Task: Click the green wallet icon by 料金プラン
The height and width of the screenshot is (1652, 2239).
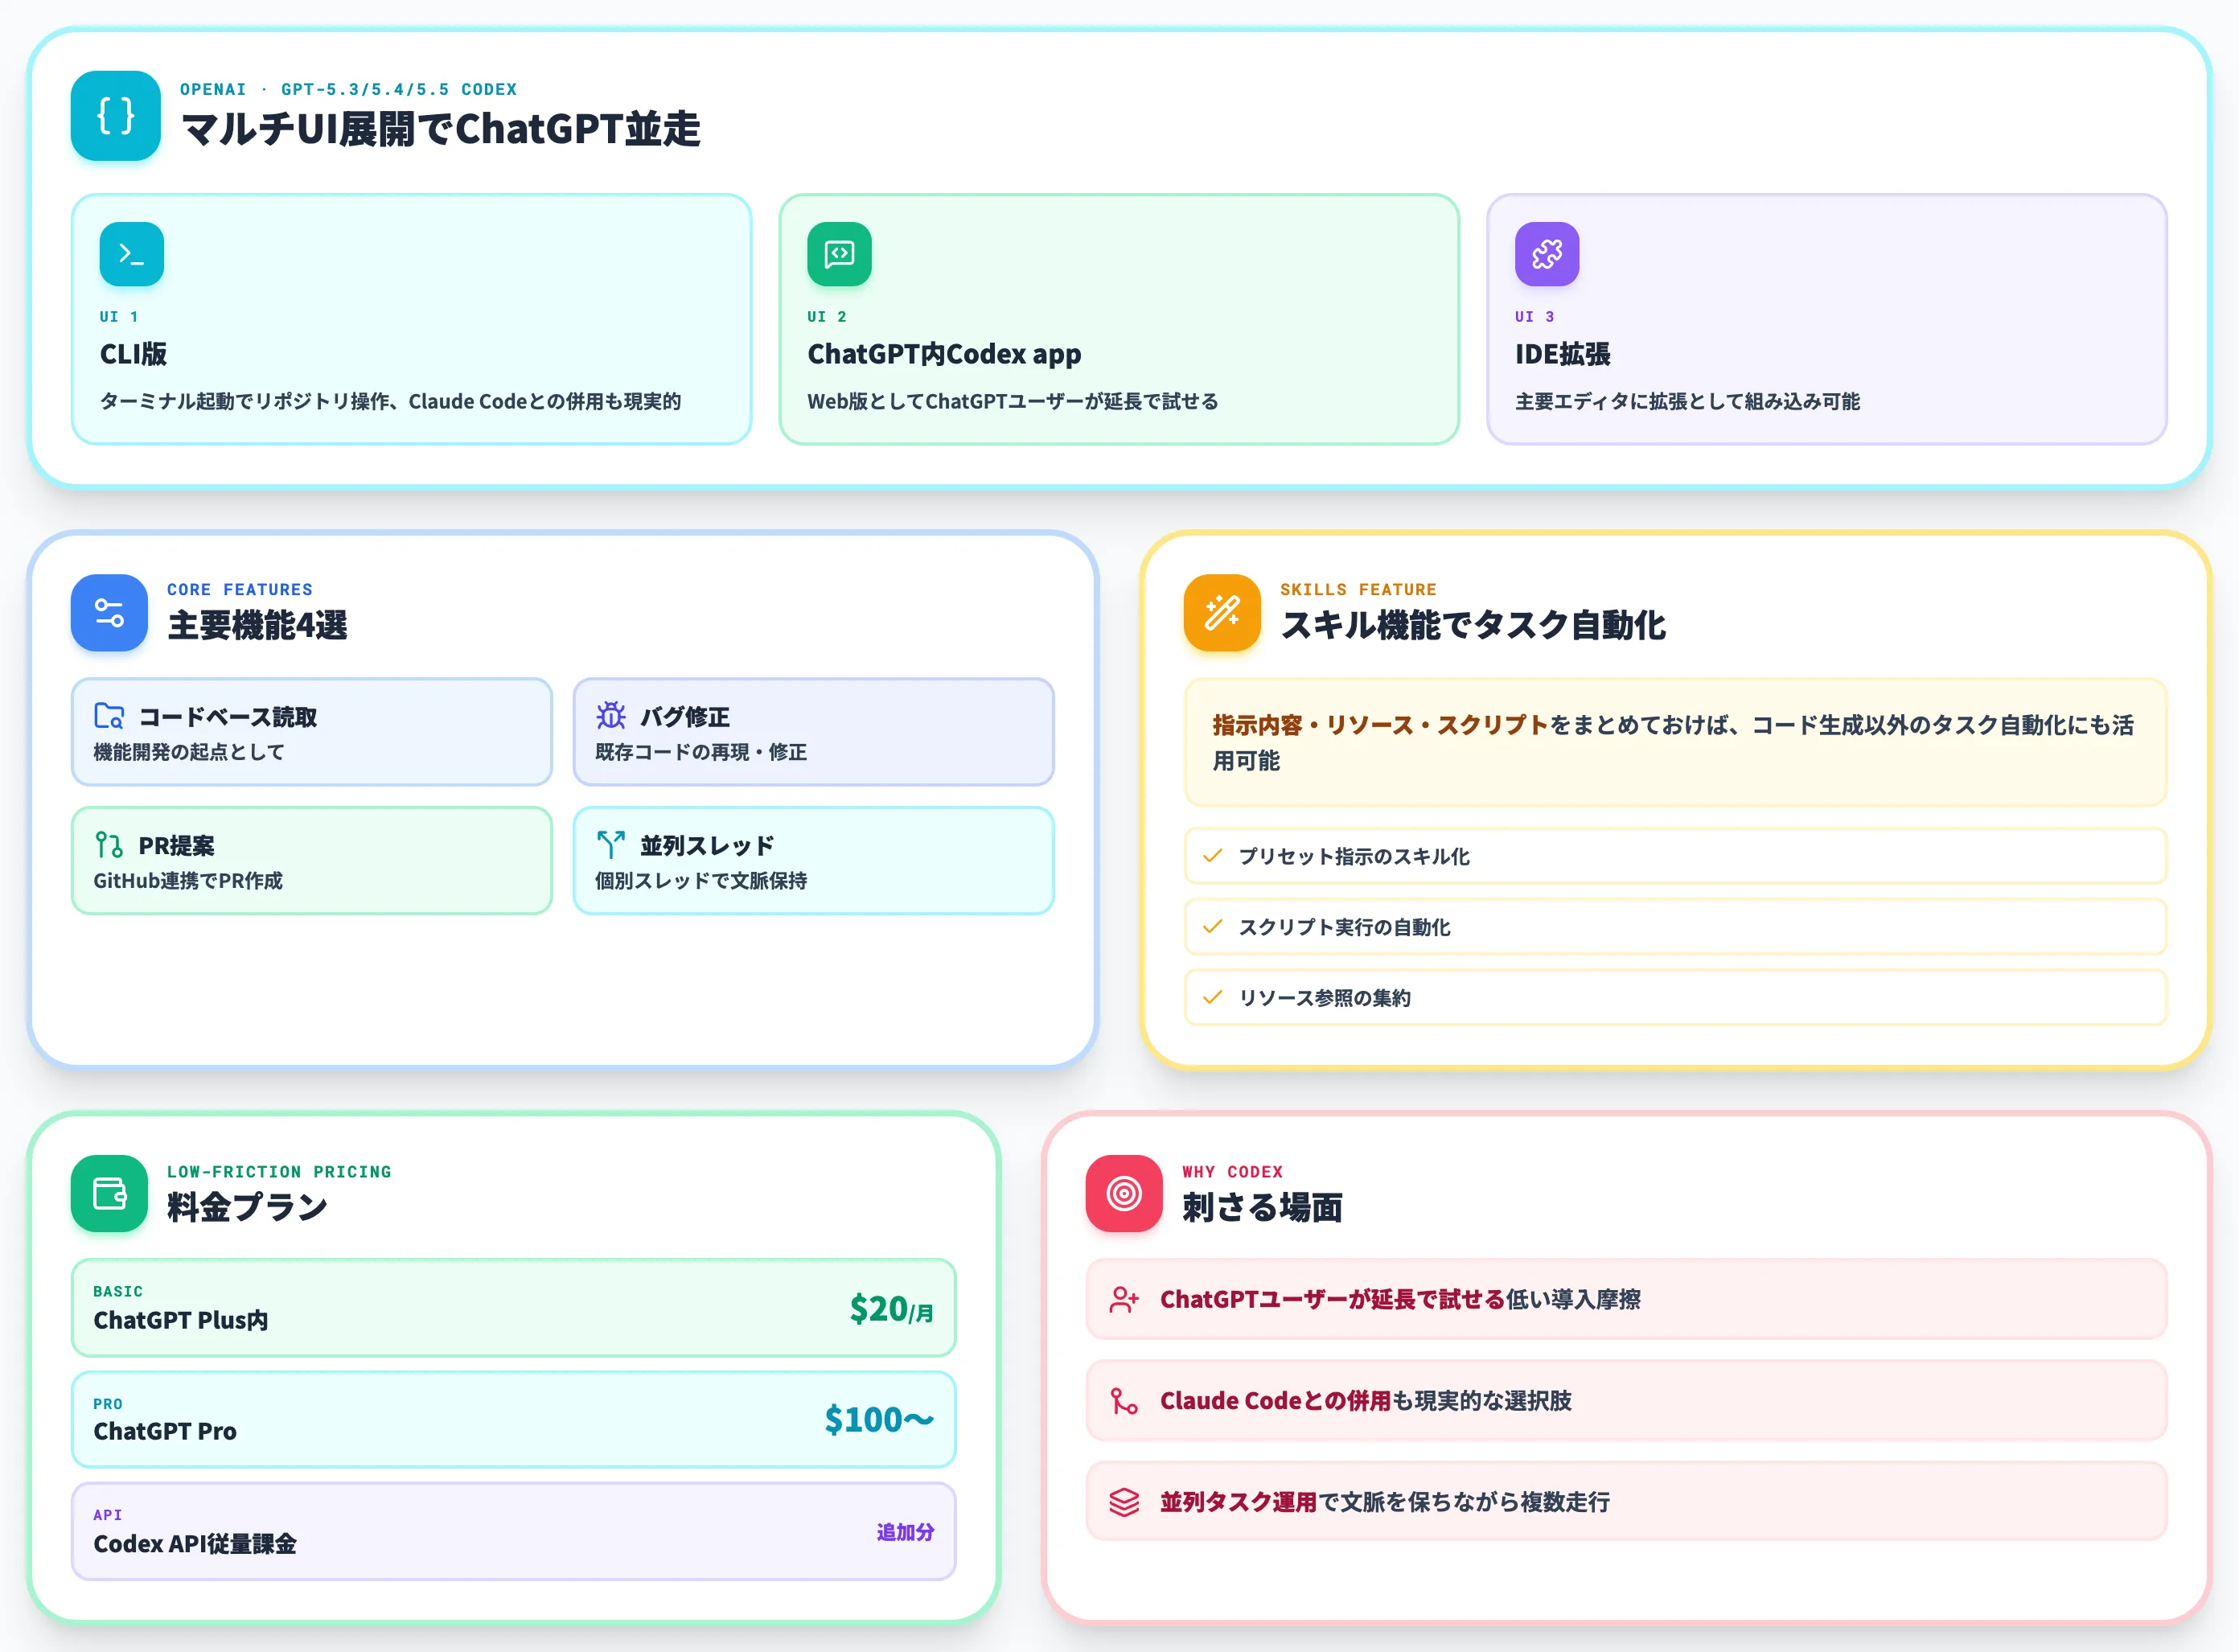Action: pyautogui.click(x=109, y=1194)
